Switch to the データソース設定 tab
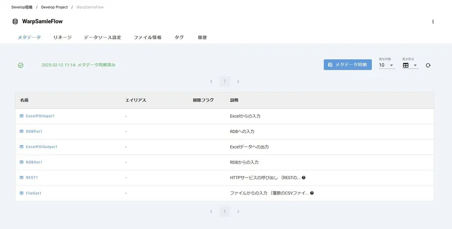The image size is (452, 229). click(102, 38)
